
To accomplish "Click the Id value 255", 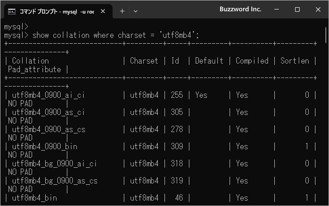I will tap(177, 95).
